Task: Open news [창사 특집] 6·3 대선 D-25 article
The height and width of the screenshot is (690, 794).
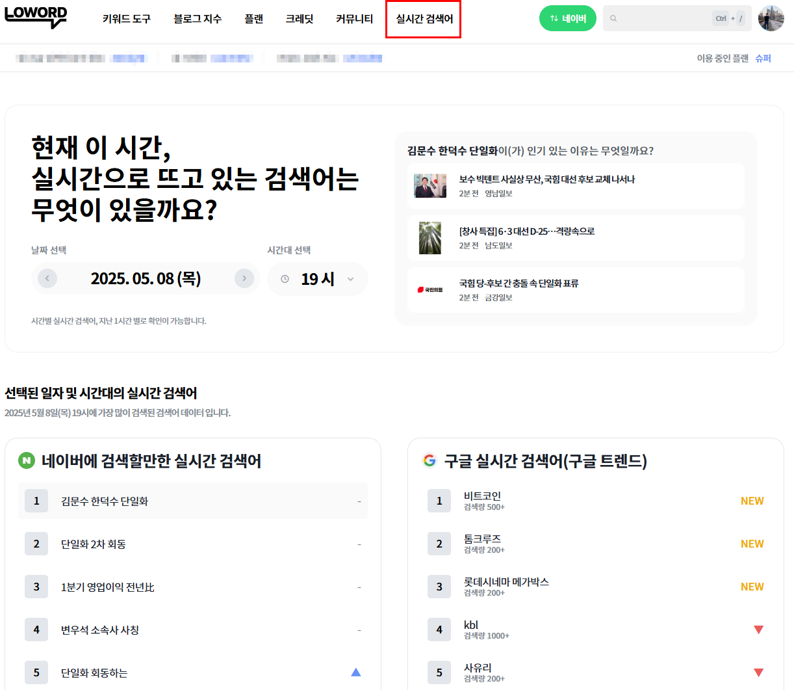Action: 576,237
